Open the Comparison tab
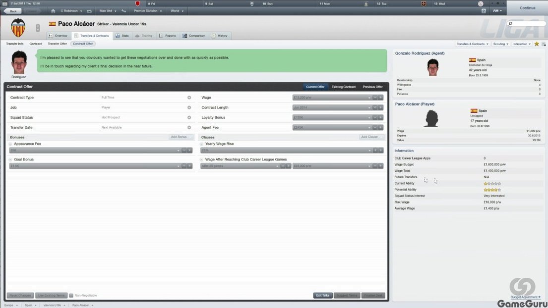548x308 pixels. pyautogui.click(x=194, y=36)
